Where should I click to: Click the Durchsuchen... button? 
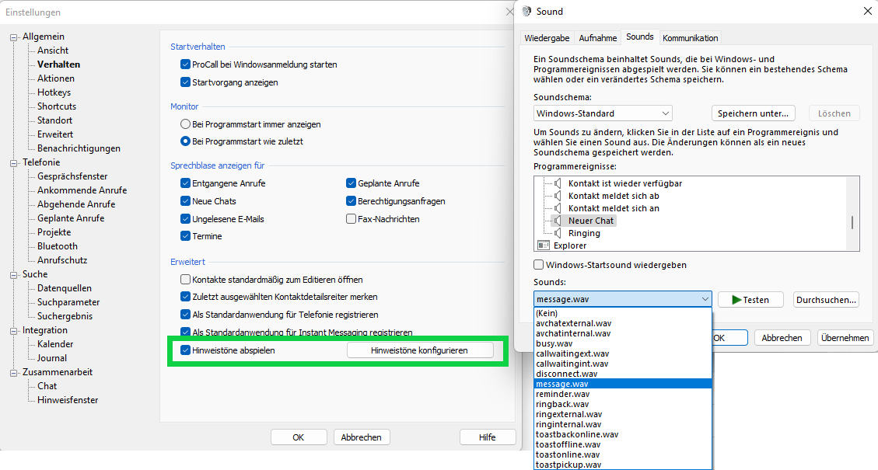(825, 299)
